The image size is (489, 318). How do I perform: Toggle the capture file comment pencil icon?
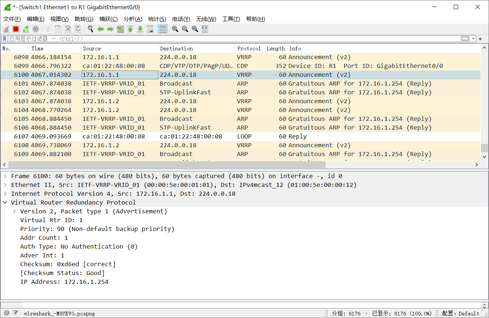(15, 313)
